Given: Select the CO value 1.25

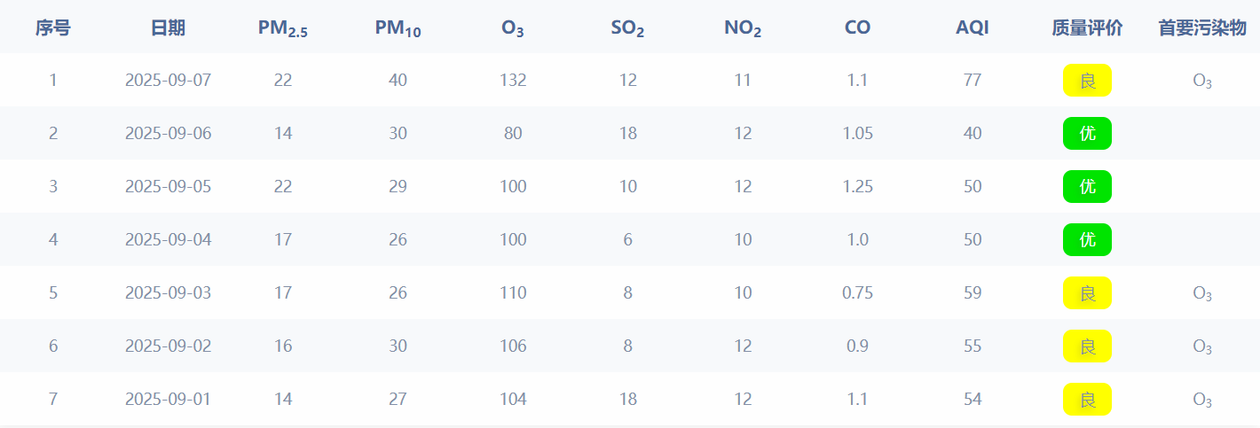Looking at the screenshot, I should tap(857, 187).
